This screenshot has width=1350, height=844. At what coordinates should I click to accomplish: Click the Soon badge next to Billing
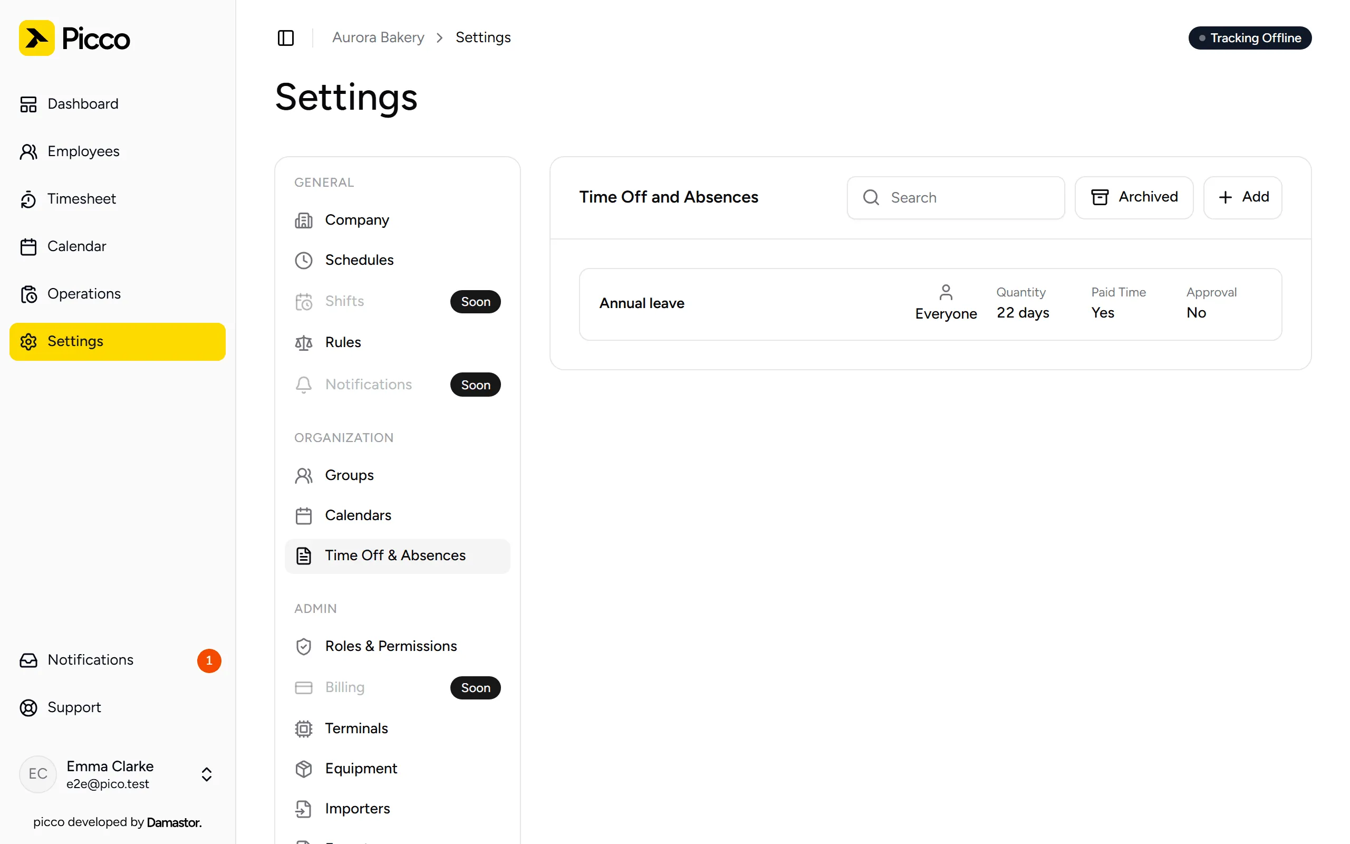[475, 688]
